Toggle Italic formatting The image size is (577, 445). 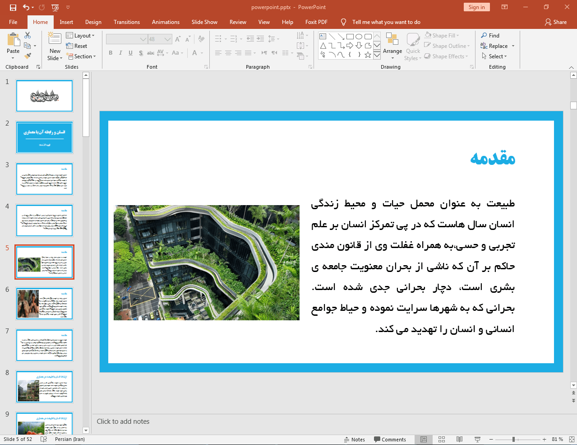pyautogui.click(x=120, y=53)
